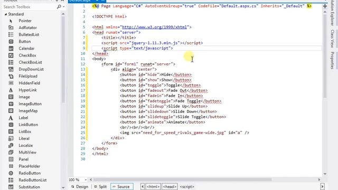Select the <html> breadcrumb tag
This screenshot has width=338, height=190.
[x=153, y=186]
